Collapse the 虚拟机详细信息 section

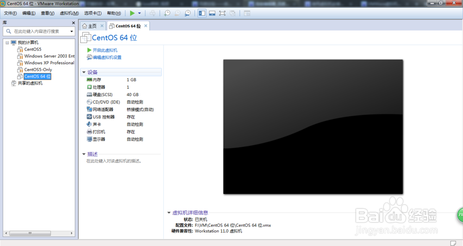[x=169, y=212]
